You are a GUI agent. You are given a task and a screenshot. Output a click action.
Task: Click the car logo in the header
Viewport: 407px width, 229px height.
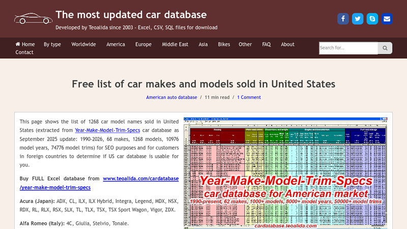coord(33,18)
